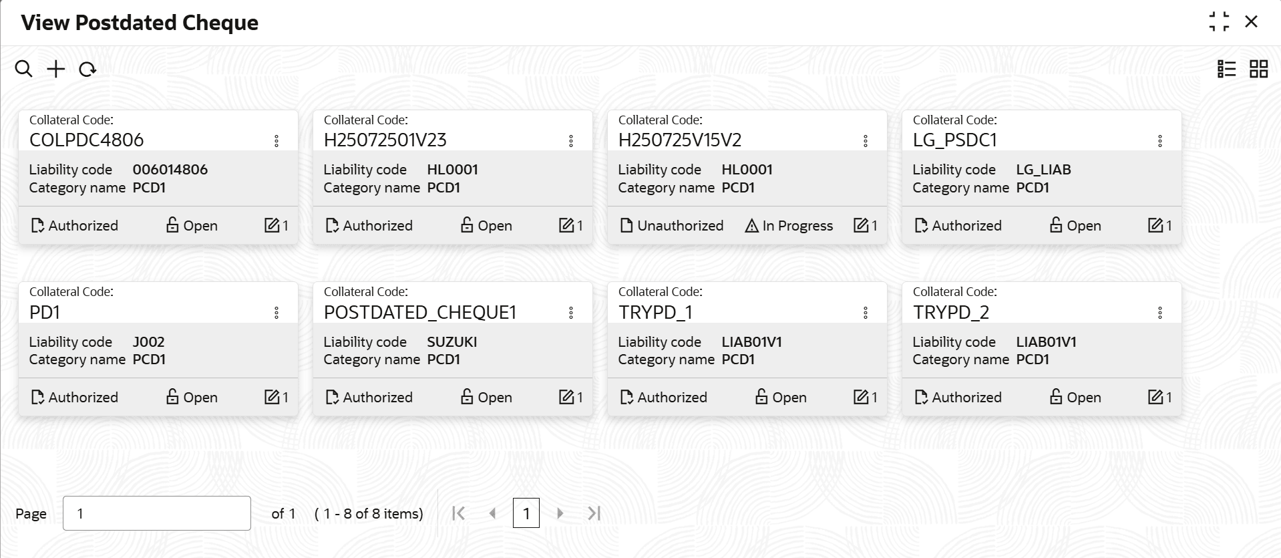The height and width of the screenshot is (558, 1281).
Task: Expand actions menu for LG_PSDC1 card
Action: click(x=1160, y=141)
